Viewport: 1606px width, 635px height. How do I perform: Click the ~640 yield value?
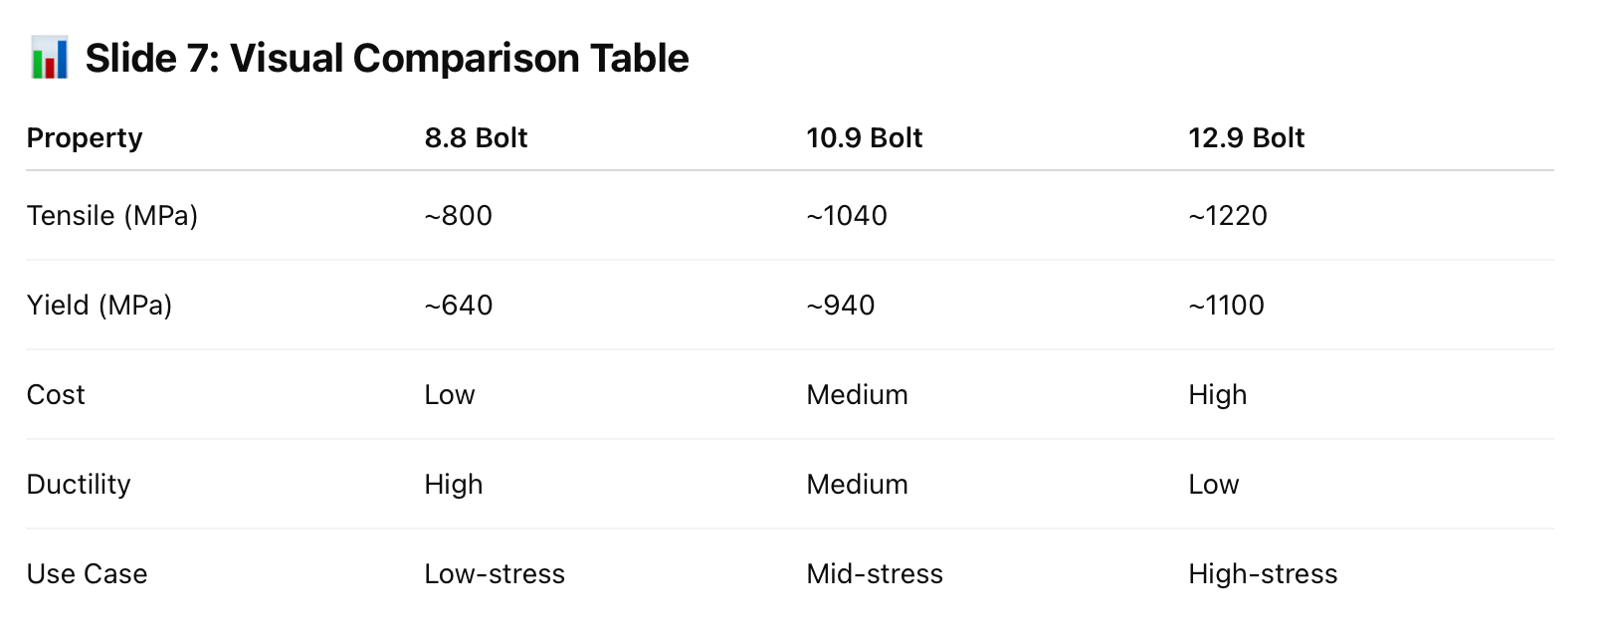459,306
